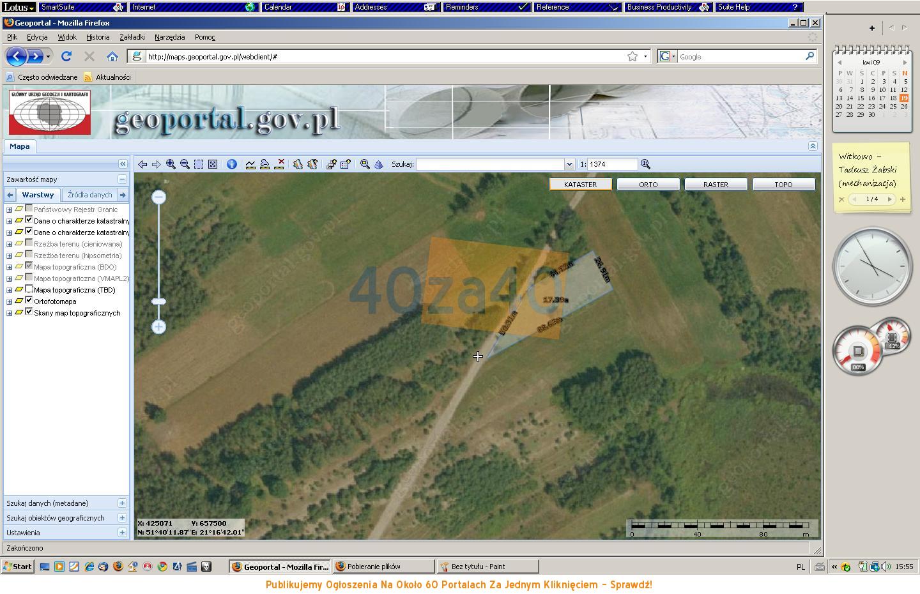Clear measurements with the red X tool
The image size is (920, 594).
click(279, 164)
